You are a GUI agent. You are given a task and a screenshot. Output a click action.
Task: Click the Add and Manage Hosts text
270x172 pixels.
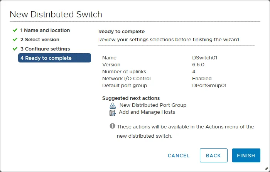tap(147, 112)
